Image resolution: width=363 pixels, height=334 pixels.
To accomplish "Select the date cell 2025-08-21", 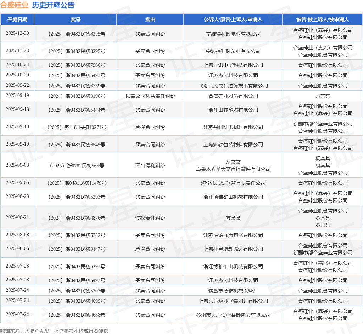I will coord(17,217).
